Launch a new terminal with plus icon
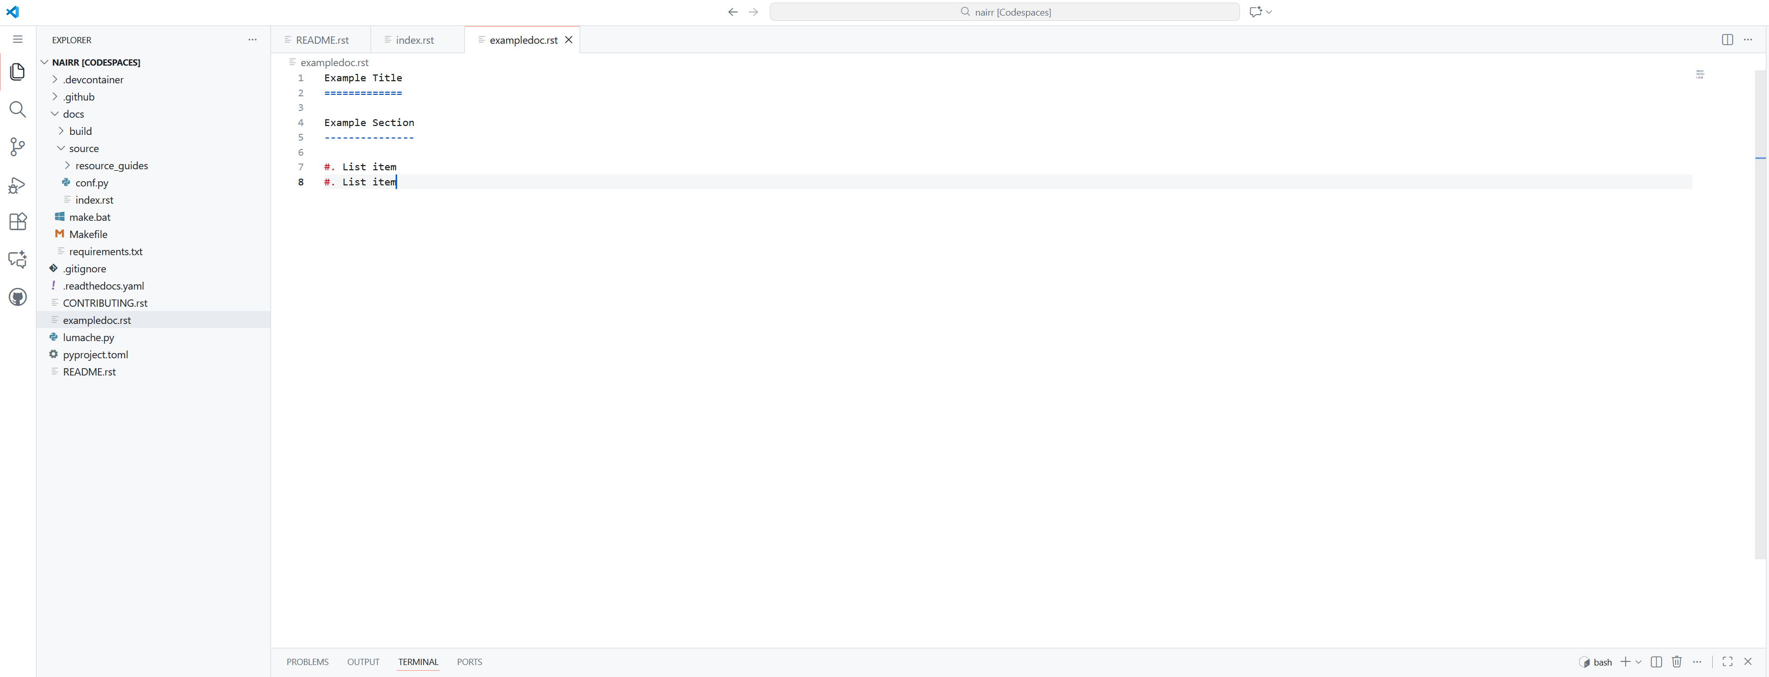The width and height of the screenshot is (1769, 677). pyautogui.click(x=1625, y=662)
